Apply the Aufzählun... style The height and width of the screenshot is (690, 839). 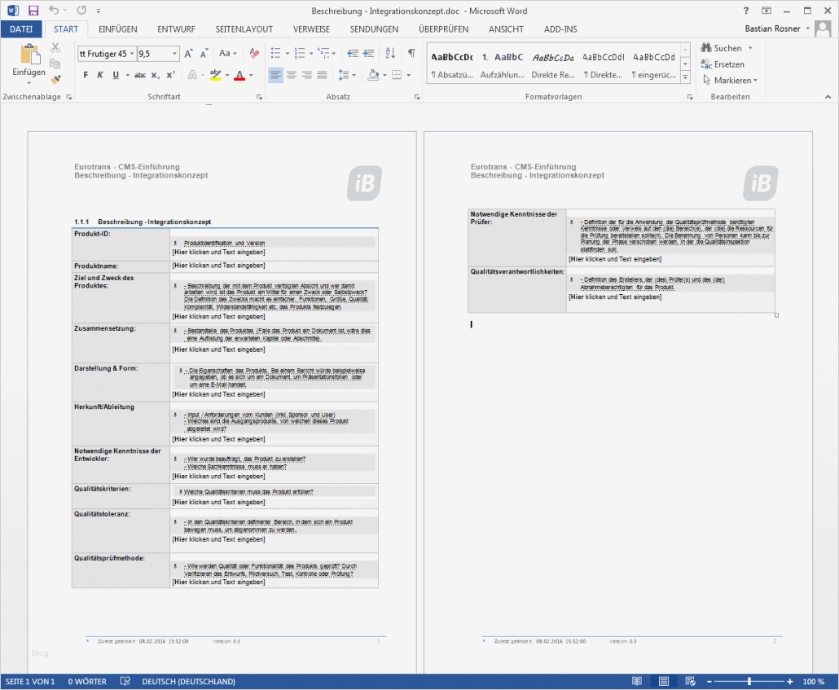click(x=502, y=65)
